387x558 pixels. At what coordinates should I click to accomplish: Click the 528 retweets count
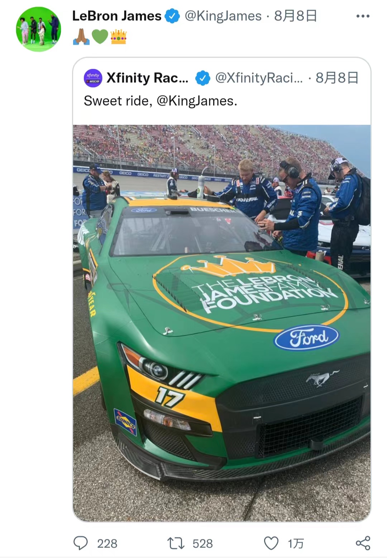coord(202,544)
